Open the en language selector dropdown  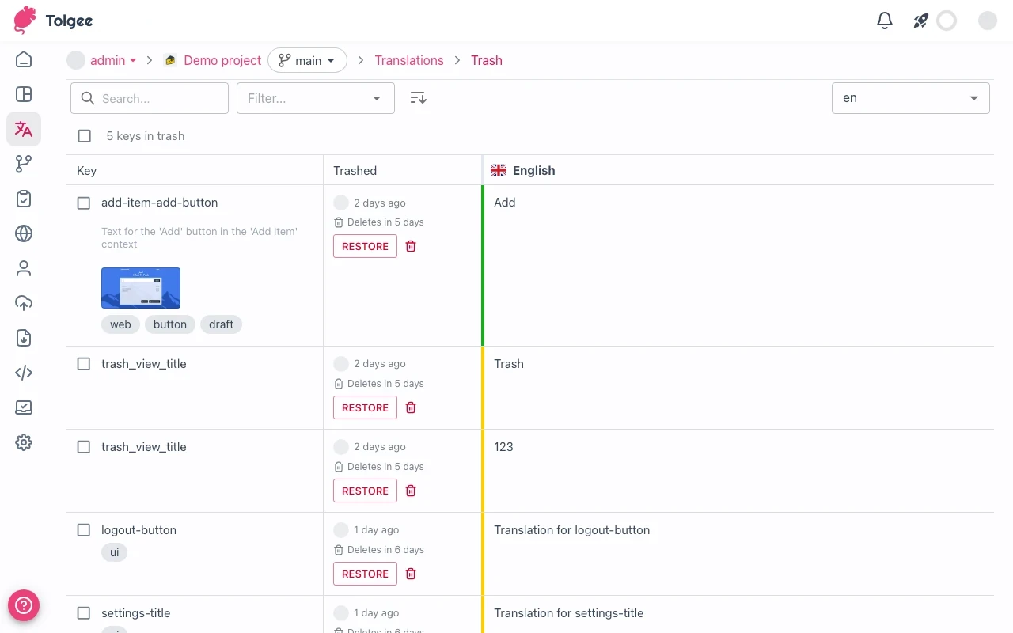point(910,97)
